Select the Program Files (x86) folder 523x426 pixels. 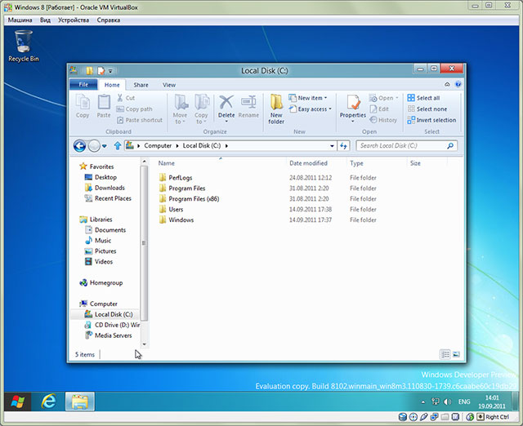tap(189, 199)
